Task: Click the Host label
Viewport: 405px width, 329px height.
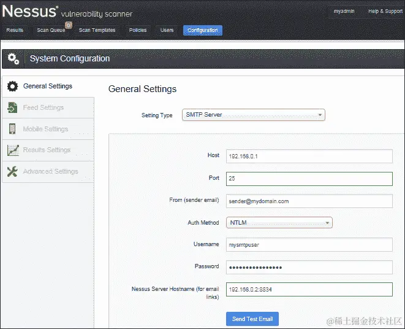Action: (213, 155)
